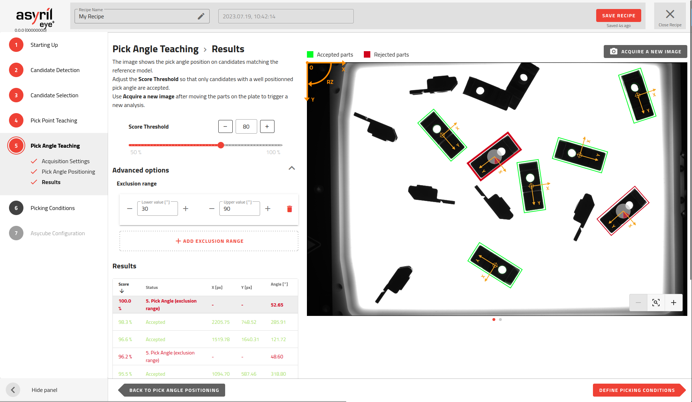Increase Score Threshold with plus button
This screenshot has height=402, width=692.
267,126
